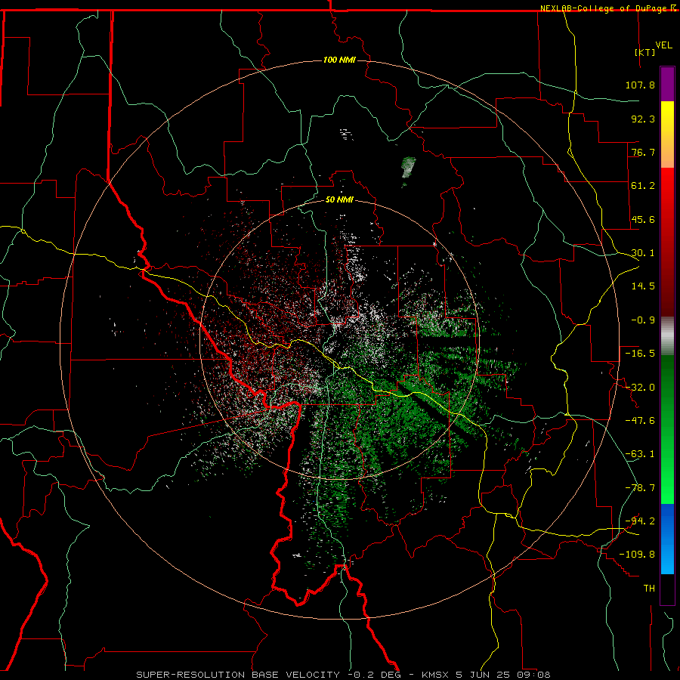
Task: Click the -16.5 legend value
Action: pos(640,354)
